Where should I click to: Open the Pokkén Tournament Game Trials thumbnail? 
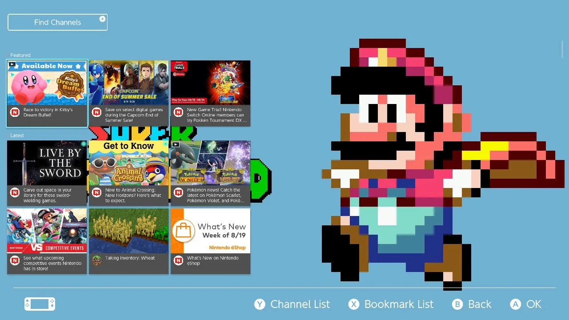pos(211,83)
